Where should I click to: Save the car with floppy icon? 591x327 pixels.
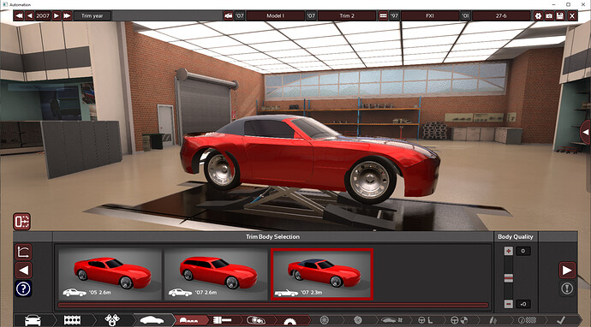pyautogui.click(x=560, y=15)
